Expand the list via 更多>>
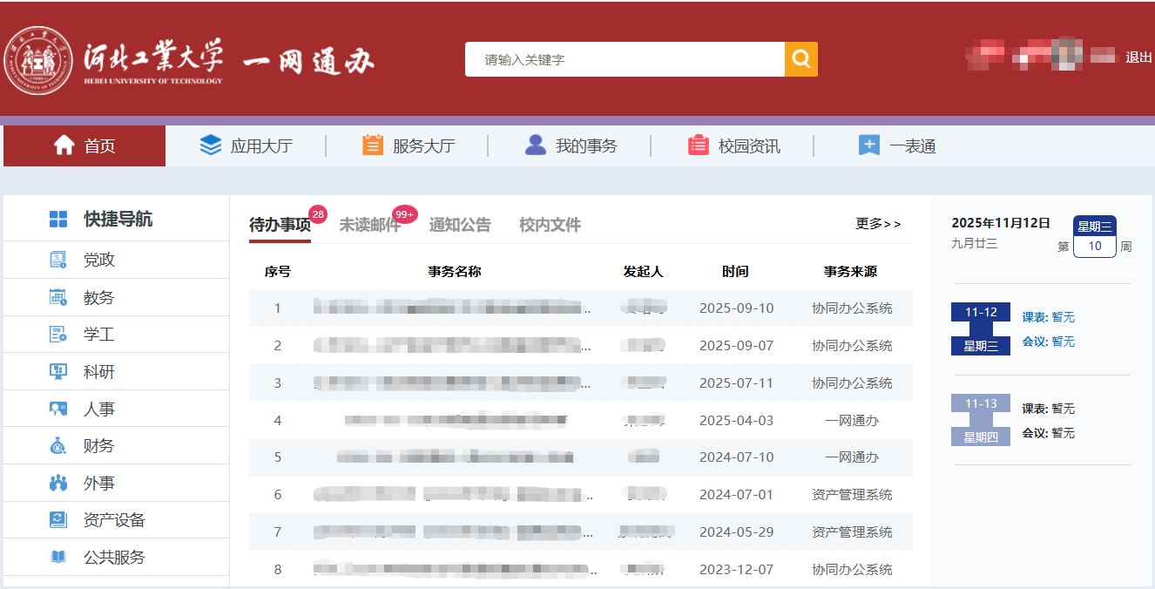1155x589 pixels. click(878, 224)
